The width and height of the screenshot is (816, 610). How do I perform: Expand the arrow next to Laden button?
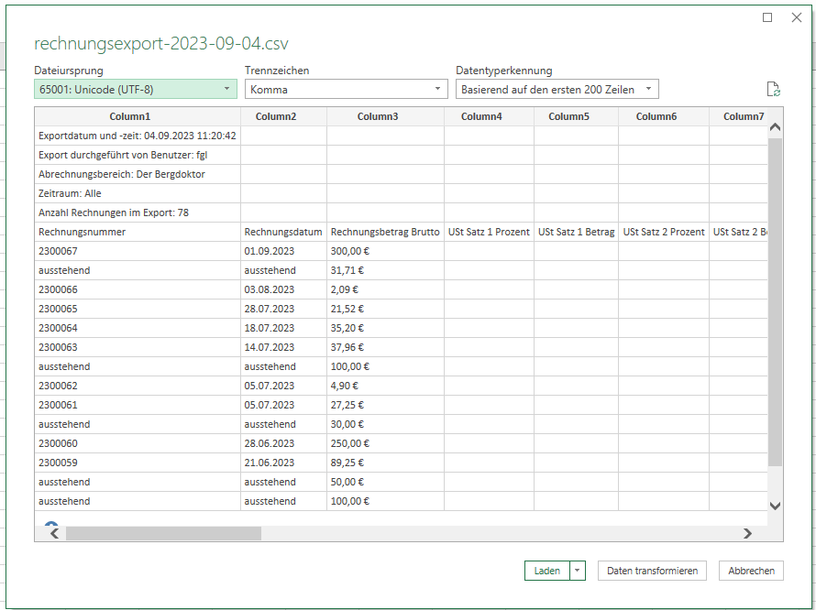(577, 571)
